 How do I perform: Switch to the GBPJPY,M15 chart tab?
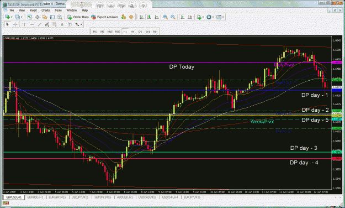(103, 197)
